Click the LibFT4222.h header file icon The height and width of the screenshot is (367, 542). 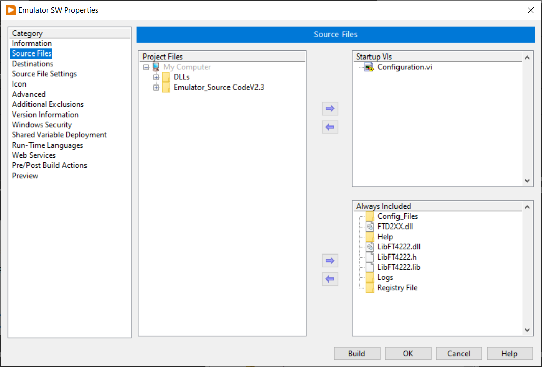[x=369, y=257]
